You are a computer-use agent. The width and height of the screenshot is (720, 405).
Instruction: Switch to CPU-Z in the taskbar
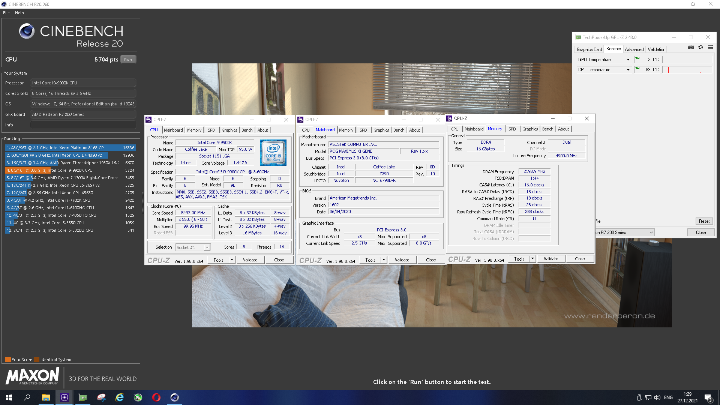pos(64,397)
